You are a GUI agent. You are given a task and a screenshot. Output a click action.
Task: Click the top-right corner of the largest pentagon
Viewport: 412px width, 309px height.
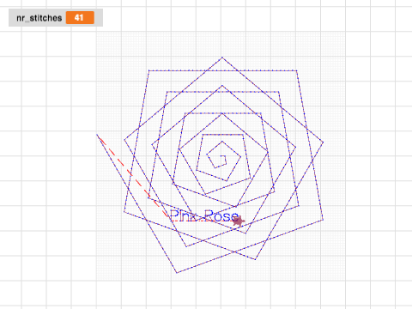coord(296,70)
